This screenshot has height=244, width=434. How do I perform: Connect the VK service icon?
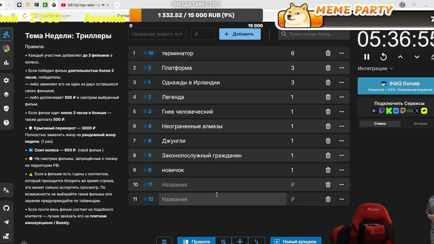[x=396, y=111]
